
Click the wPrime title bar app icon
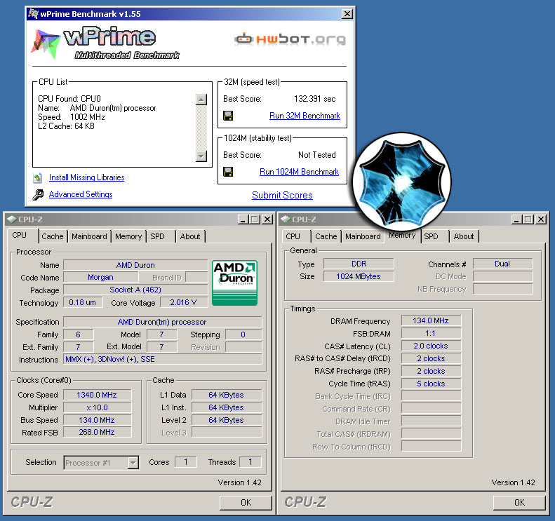pos(33,14)
